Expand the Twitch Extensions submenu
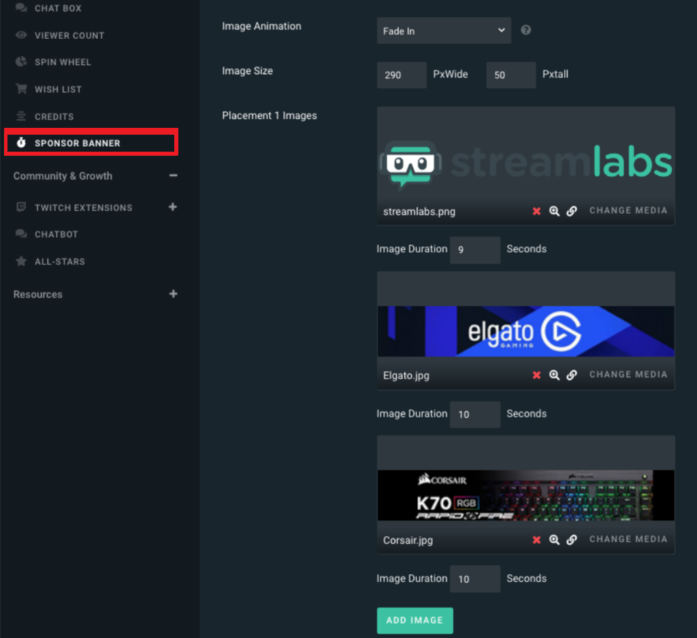697x638 pixels. 173,207
